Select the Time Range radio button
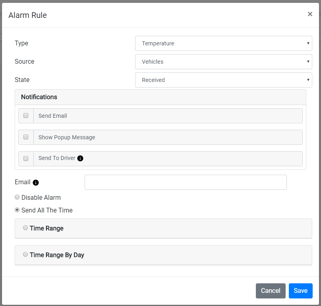 click(x=25, y=228)
